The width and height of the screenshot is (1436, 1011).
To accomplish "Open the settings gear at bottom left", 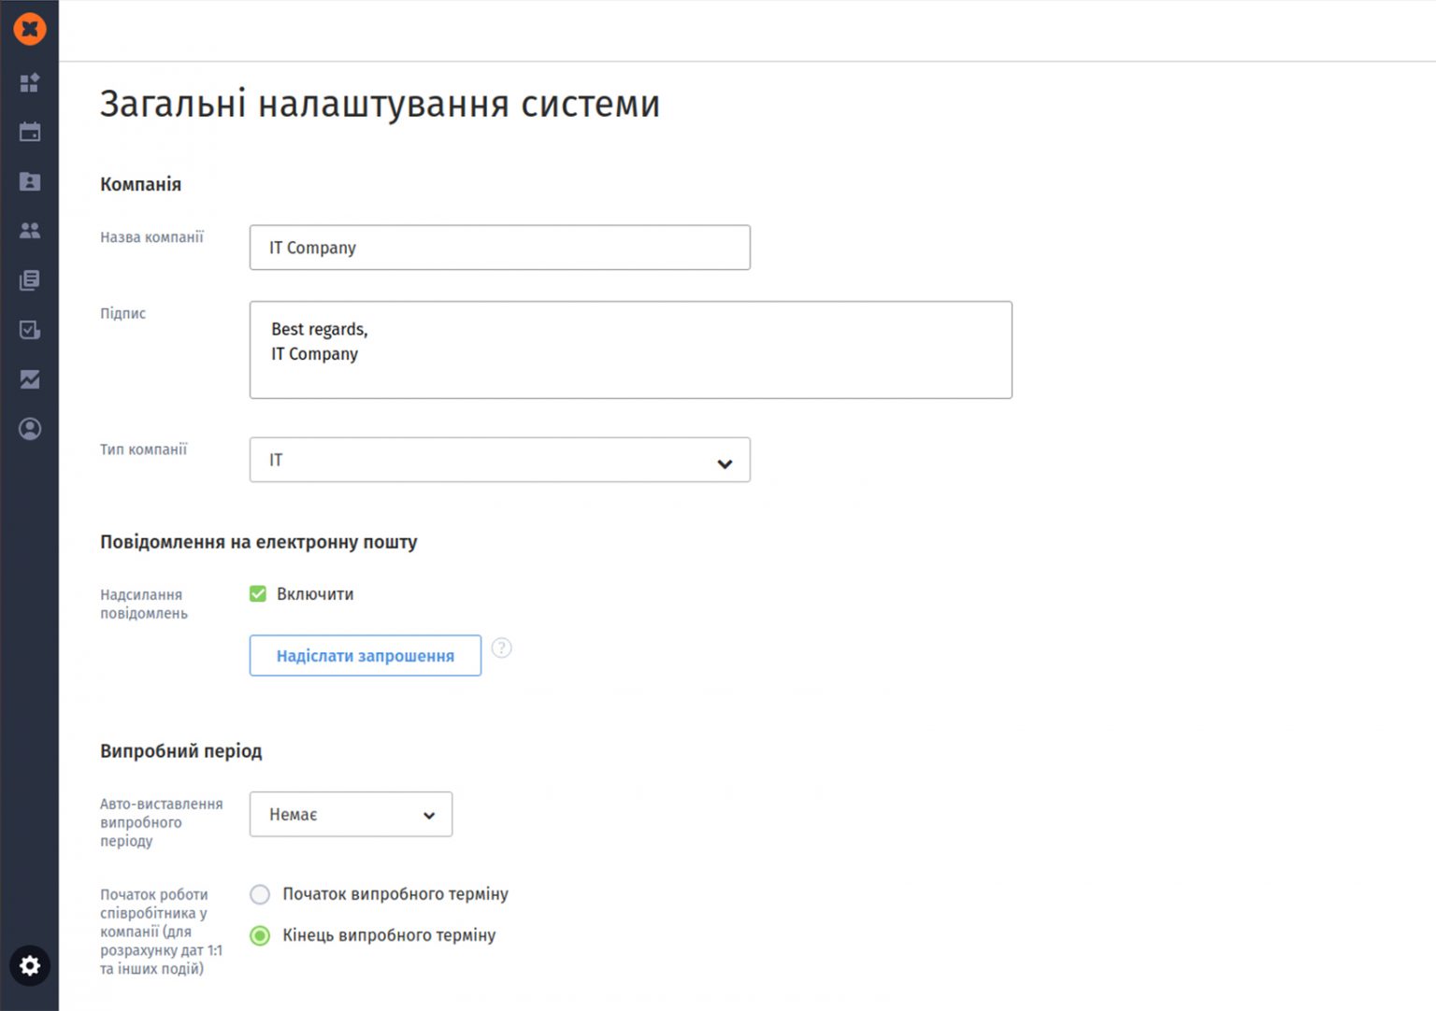I will click(x=30, y=965).
